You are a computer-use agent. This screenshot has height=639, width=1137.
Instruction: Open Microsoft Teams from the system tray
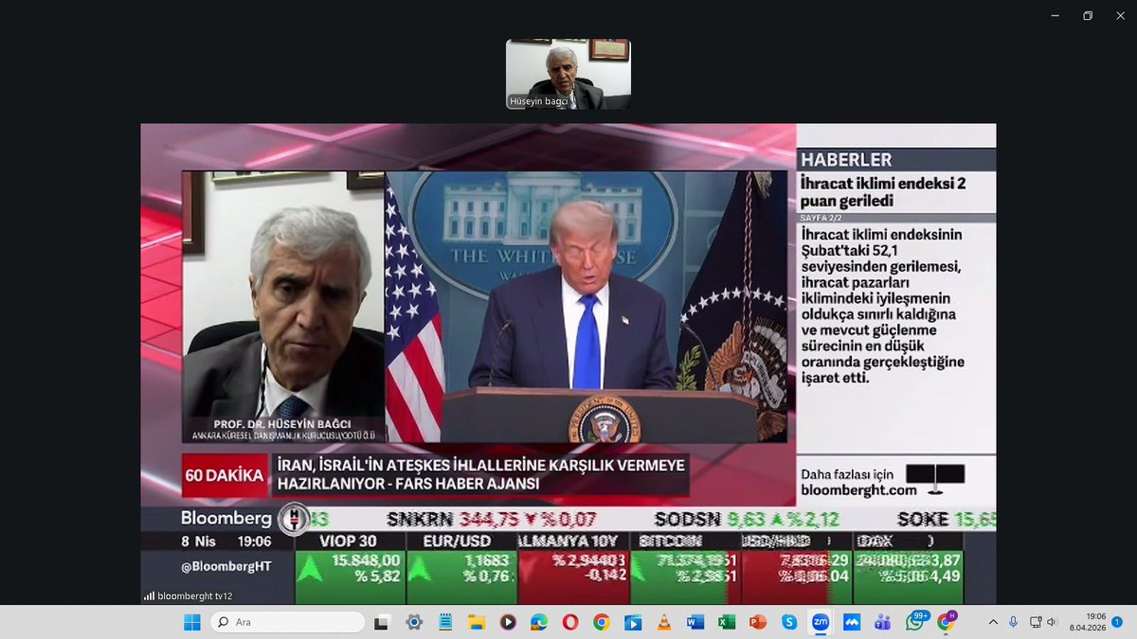click(882, 622)
